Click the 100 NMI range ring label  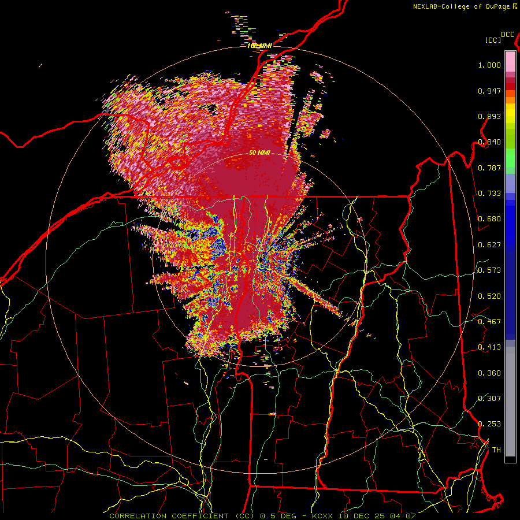[259, 46]
